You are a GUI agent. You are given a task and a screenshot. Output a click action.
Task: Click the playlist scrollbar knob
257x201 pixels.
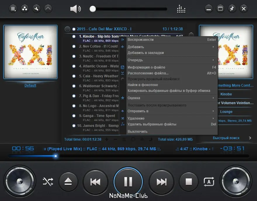coord(191,34)
